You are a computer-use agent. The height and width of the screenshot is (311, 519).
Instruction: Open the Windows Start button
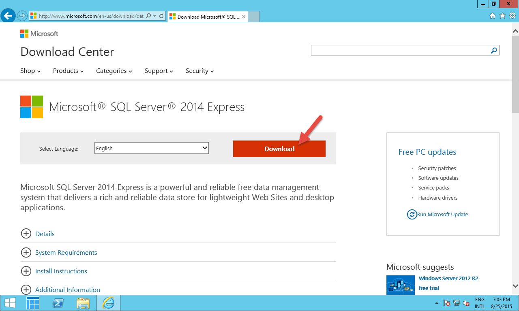pos(10,302)
